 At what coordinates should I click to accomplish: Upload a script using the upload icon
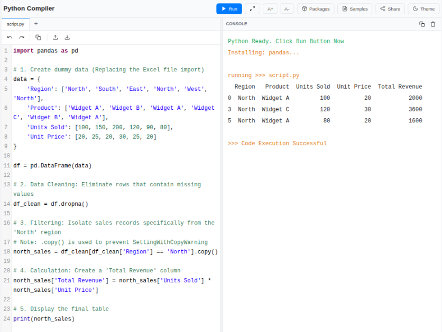click(54, 37)
